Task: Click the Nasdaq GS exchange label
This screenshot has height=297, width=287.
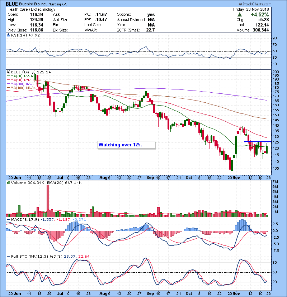Action: [58, 4]
